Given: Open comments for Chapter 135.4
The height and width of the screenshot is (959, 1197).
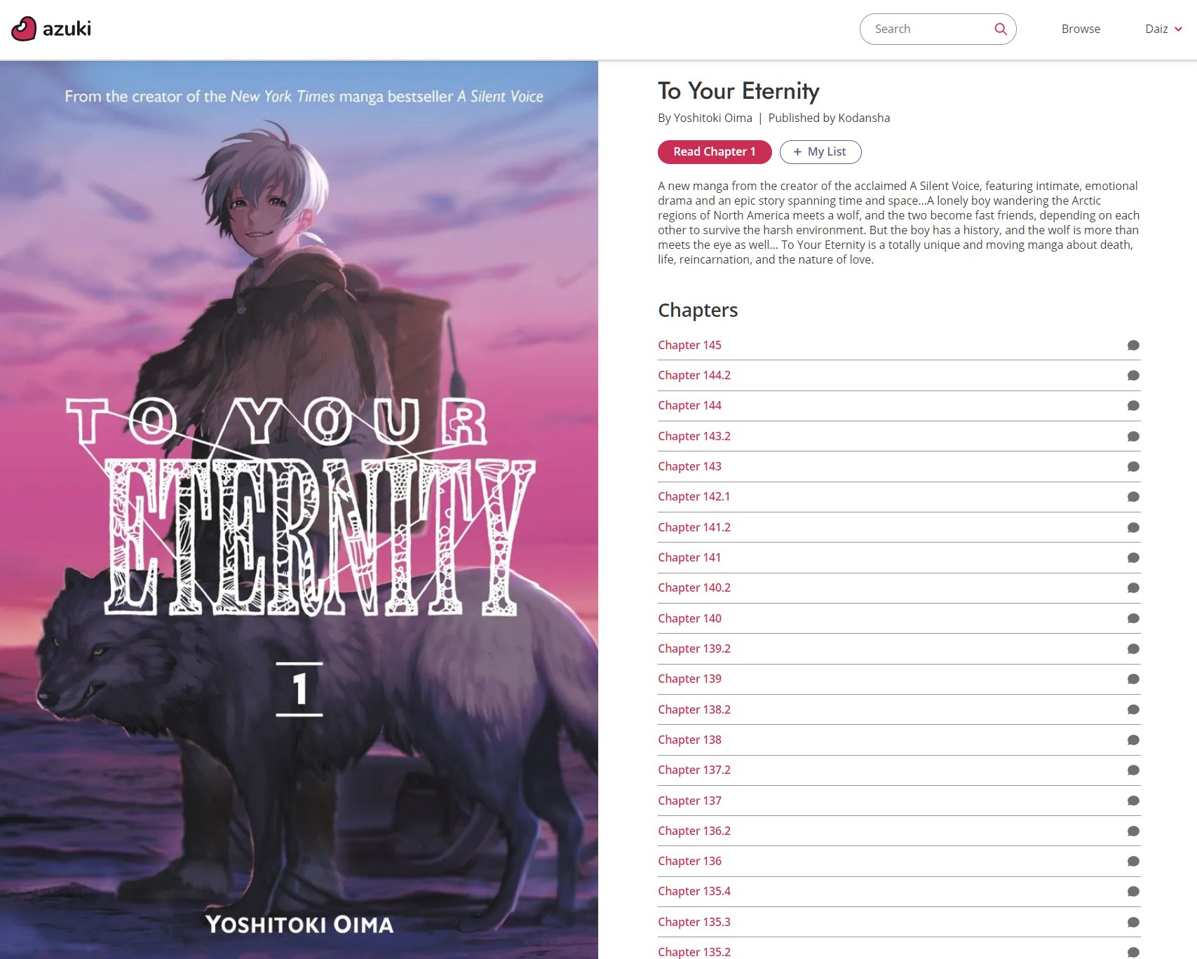Looking at the screenshot, I should tap(1133, 892).
